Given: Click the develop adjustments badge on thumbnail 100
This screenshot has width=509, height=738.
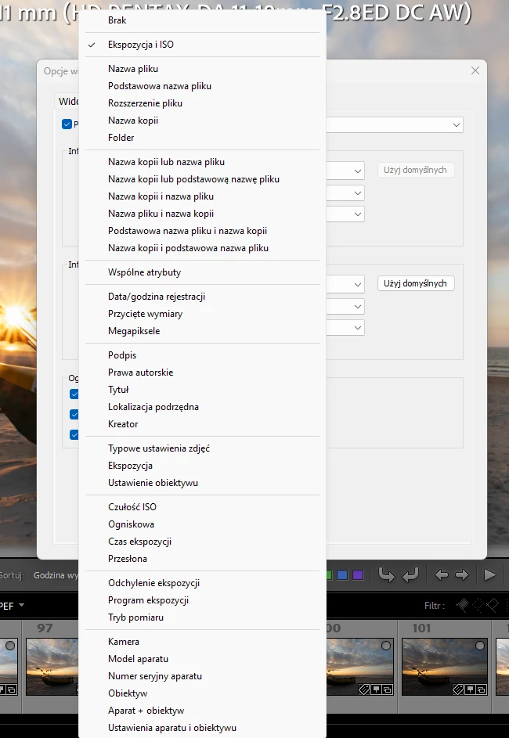Looking at the screenshot, I should click(376, 689).
